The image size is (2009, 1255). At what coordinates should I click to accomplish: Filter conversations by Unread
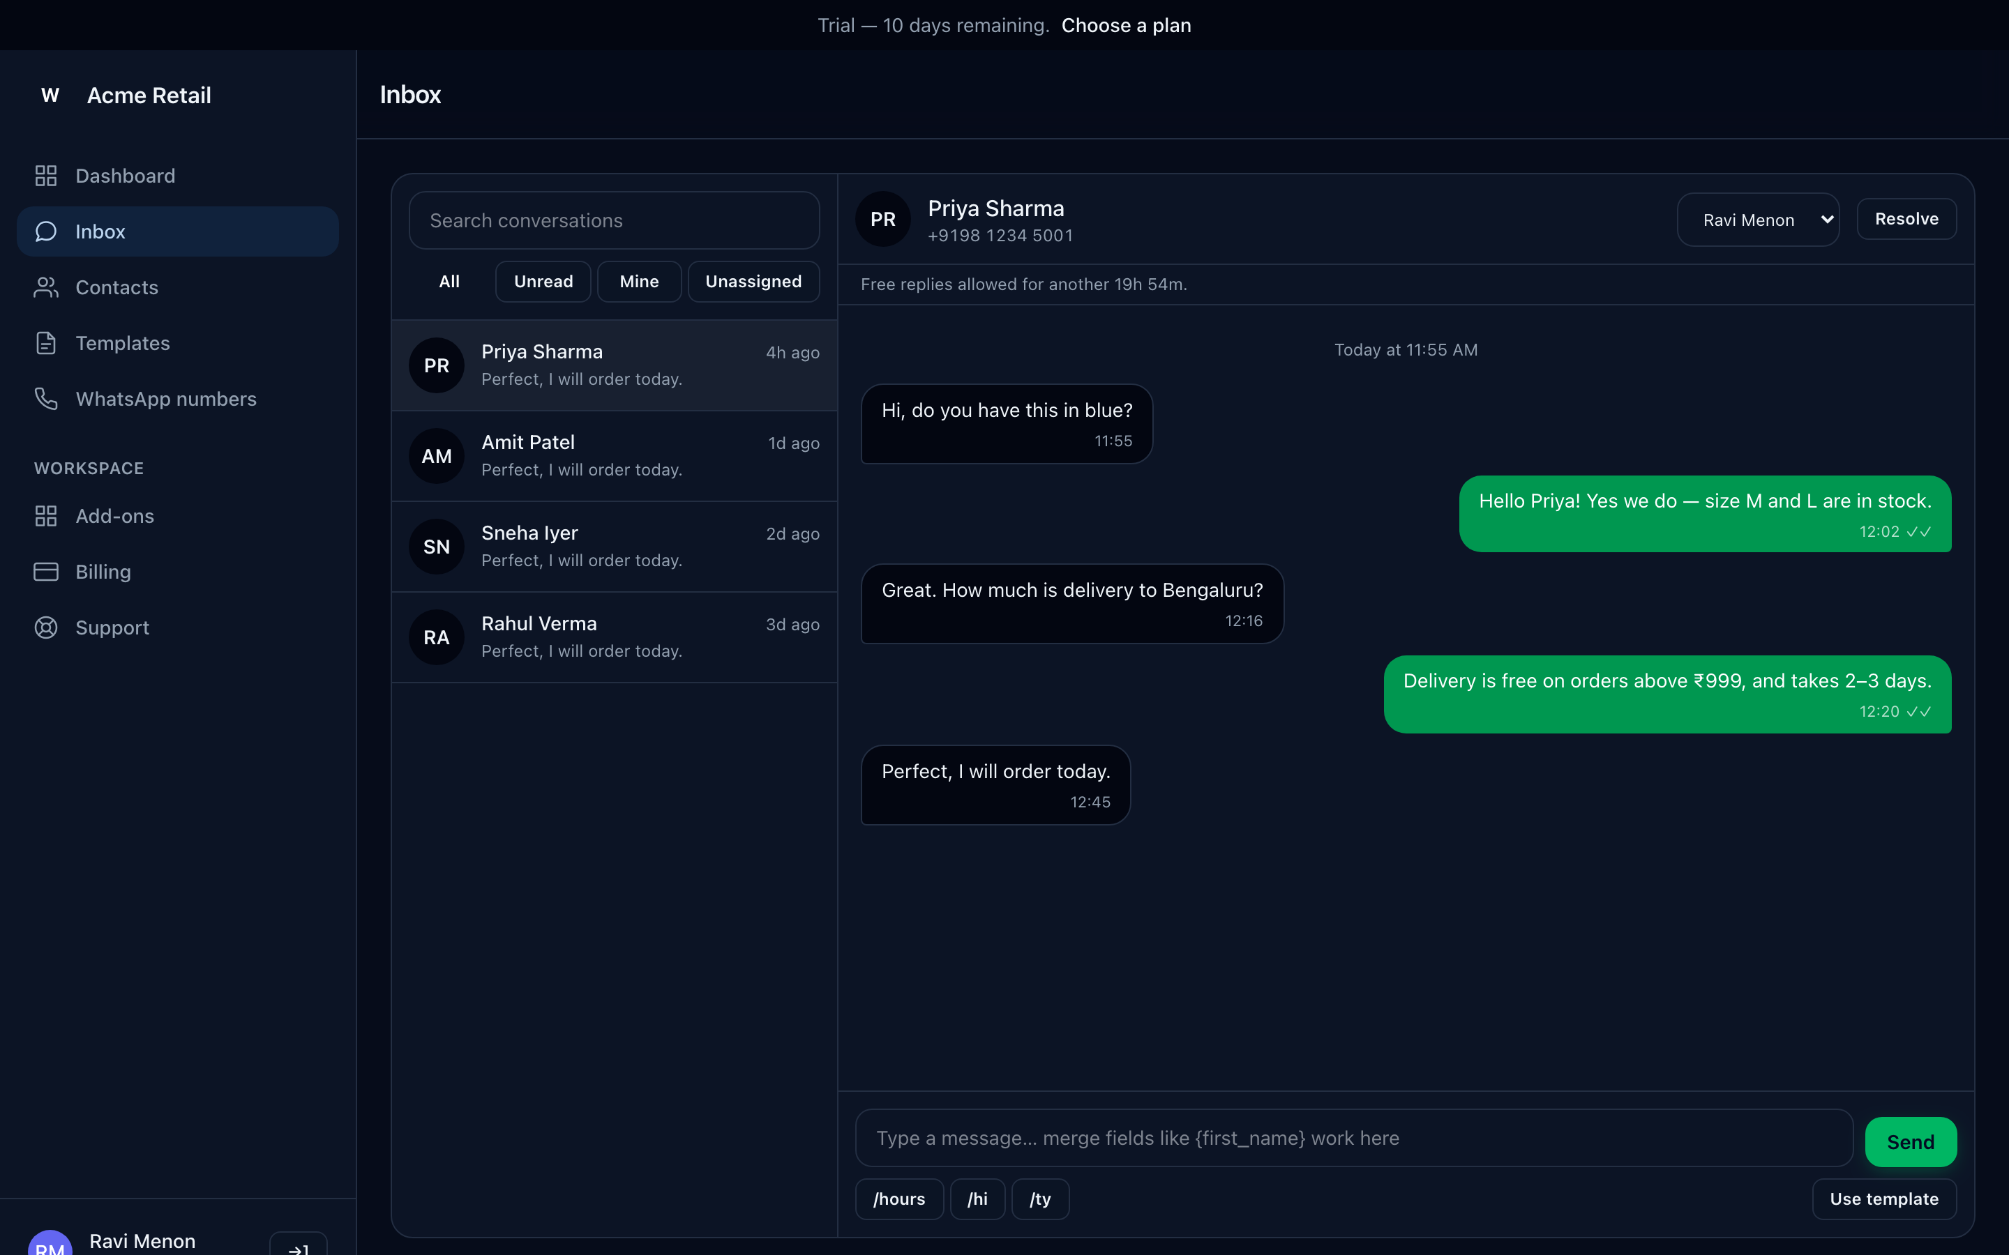[x=543, y=282]
